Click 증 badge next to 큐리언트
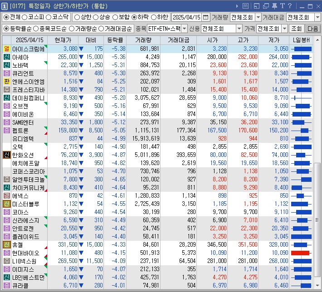 (x=6, y=73)
